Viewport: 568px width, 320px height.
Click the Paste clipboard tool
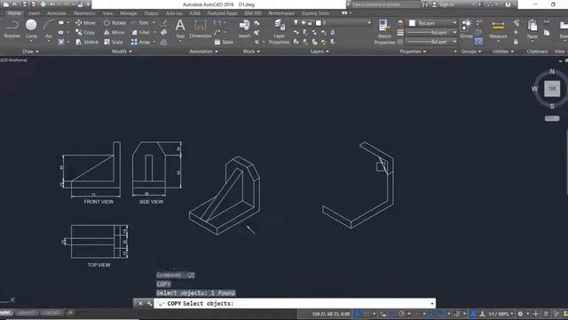pos(532,29)
